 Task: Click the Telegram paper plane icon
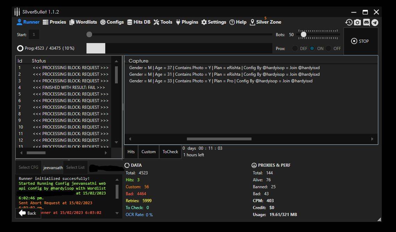[x=375, y=22]
